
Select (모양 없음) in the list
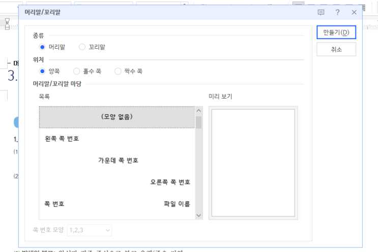click(117, 117)
